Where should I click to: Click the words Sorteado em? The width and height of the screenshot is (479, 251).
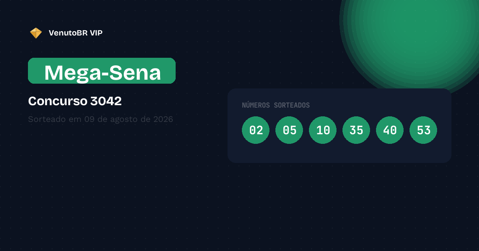pos(55,119)
